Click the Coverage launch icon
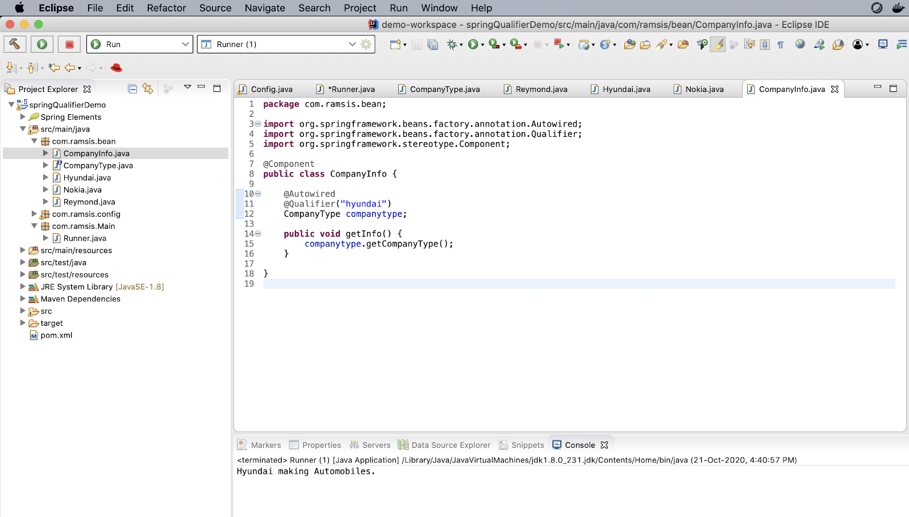The height and width of the screenshot is (517, 909). pos(494,44)
